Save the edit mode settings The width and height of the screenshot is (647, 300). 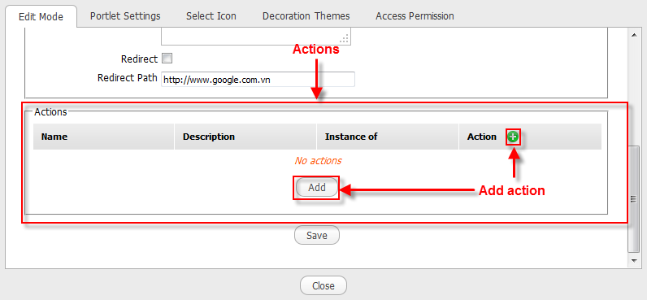click(x=316, y=235)
